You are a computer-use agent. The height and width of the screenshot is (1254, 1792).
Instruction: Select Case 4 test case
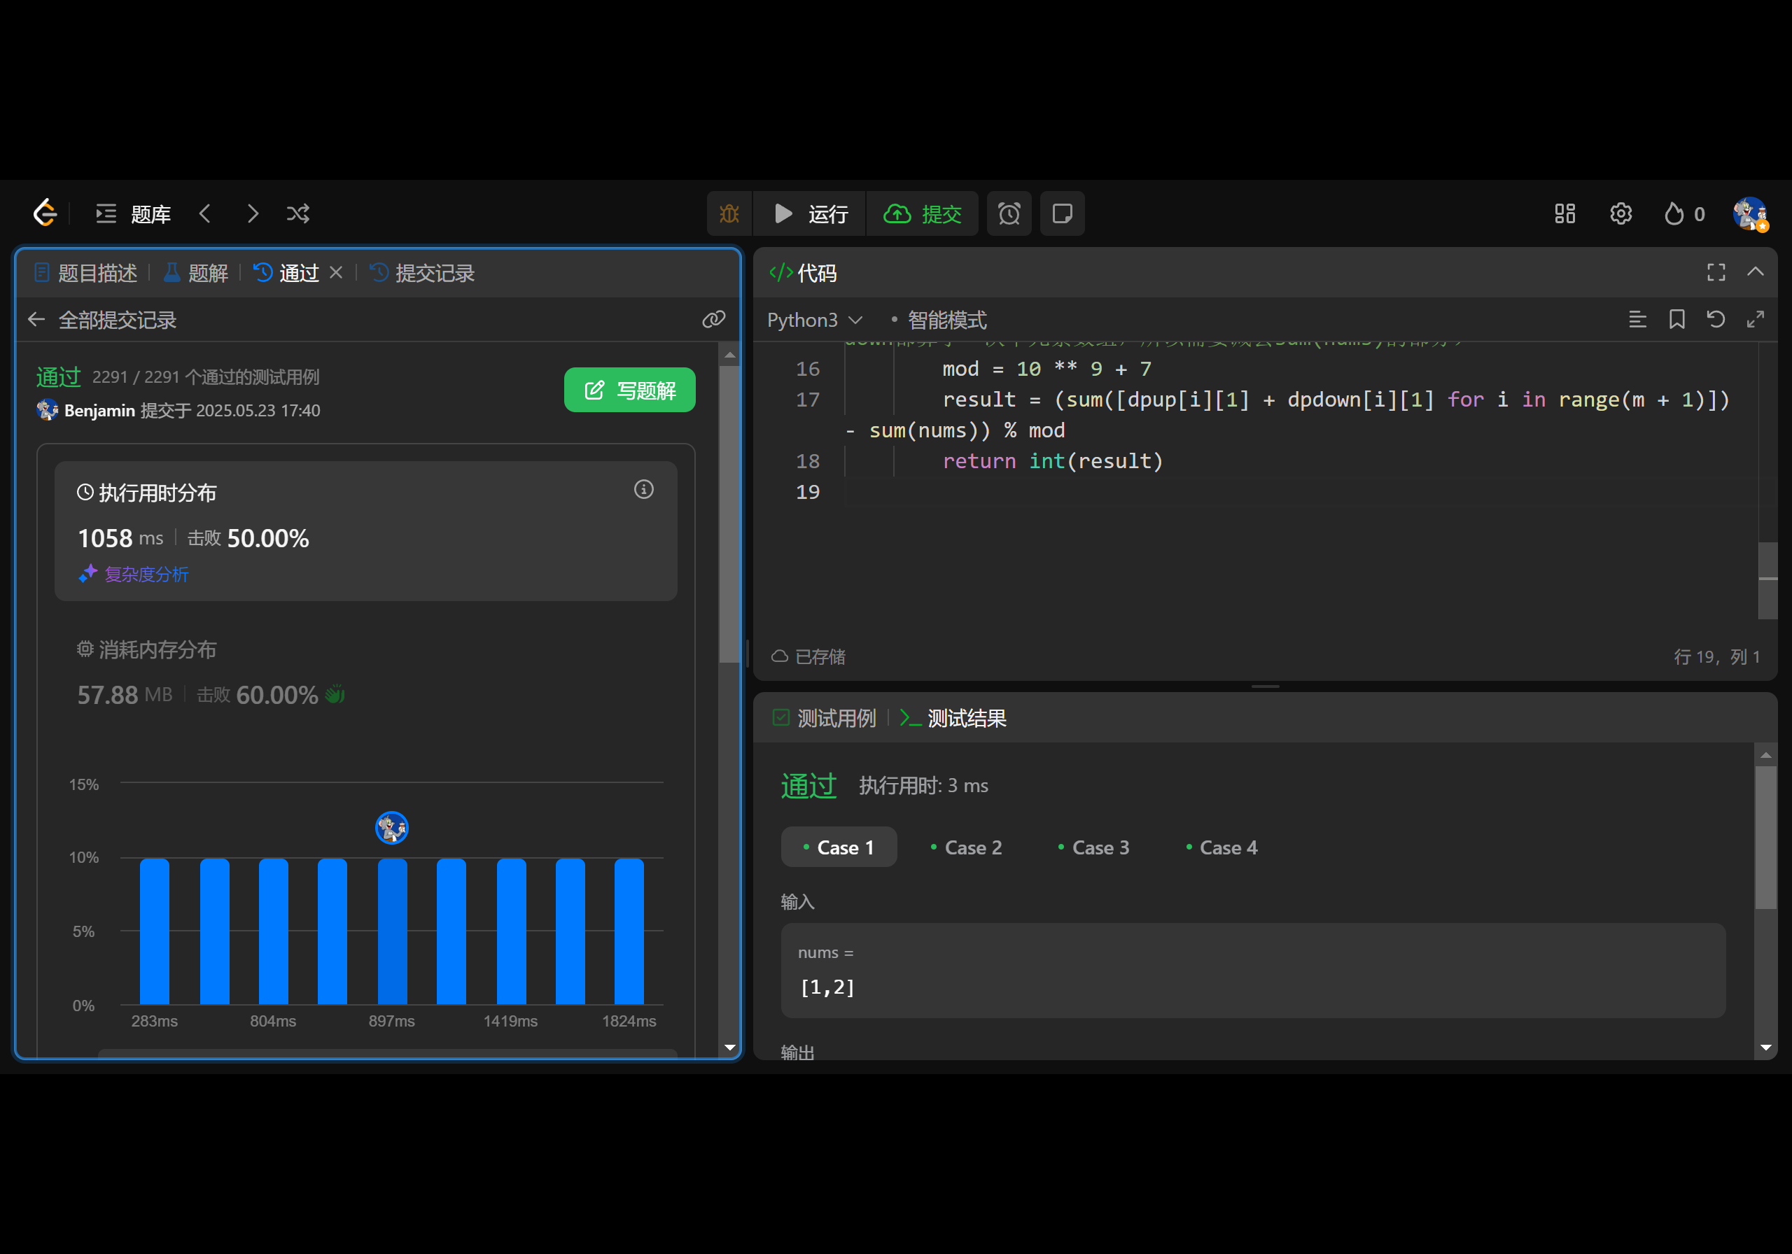[1221, 847]
